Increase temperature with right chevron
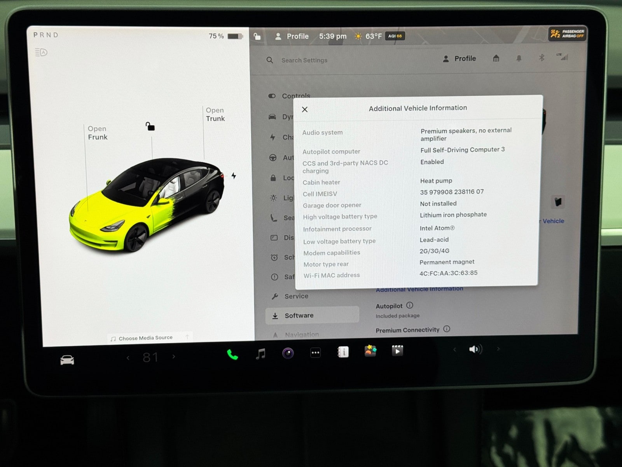This screenshot has height=467, width=622. pyautogui.click(x=174, y=356)
